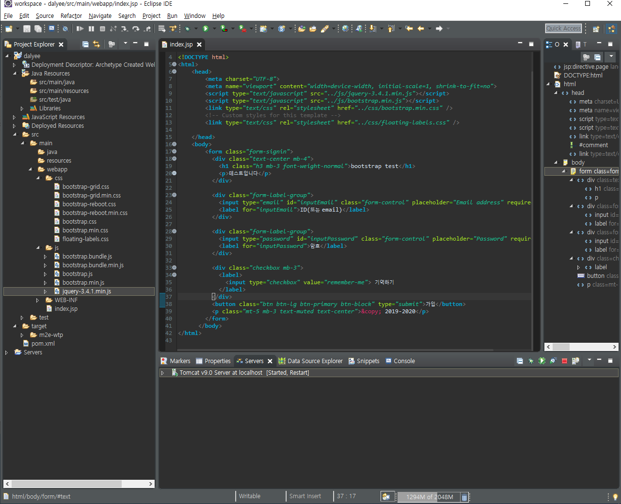Click the heap memory status bar
Viewport: 621px width, 504px height.
click(429, 497)
